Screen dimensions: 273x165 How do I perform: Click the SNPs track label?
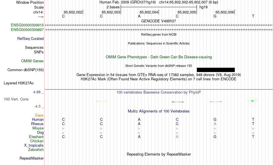pos(39,52)
